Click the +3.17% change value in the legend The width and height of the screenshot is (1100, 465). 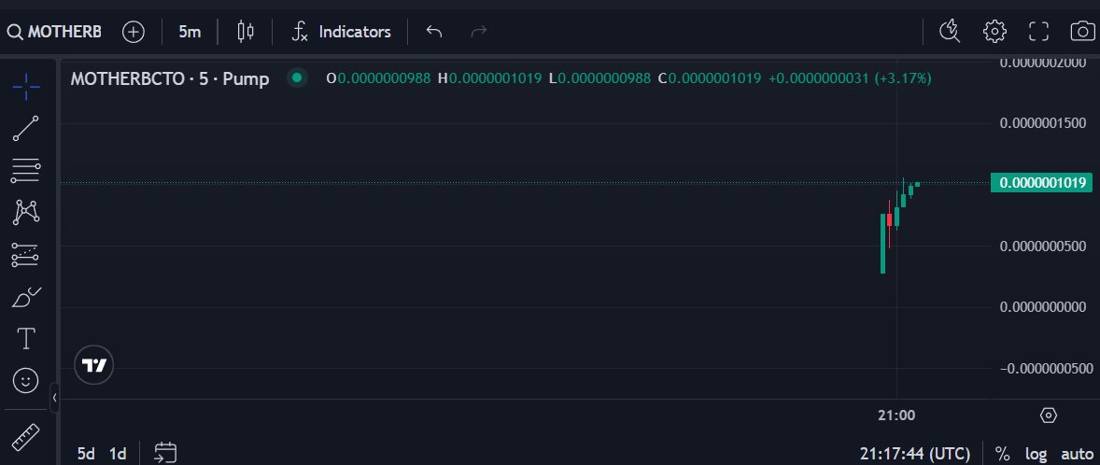[x=903, y=78]
